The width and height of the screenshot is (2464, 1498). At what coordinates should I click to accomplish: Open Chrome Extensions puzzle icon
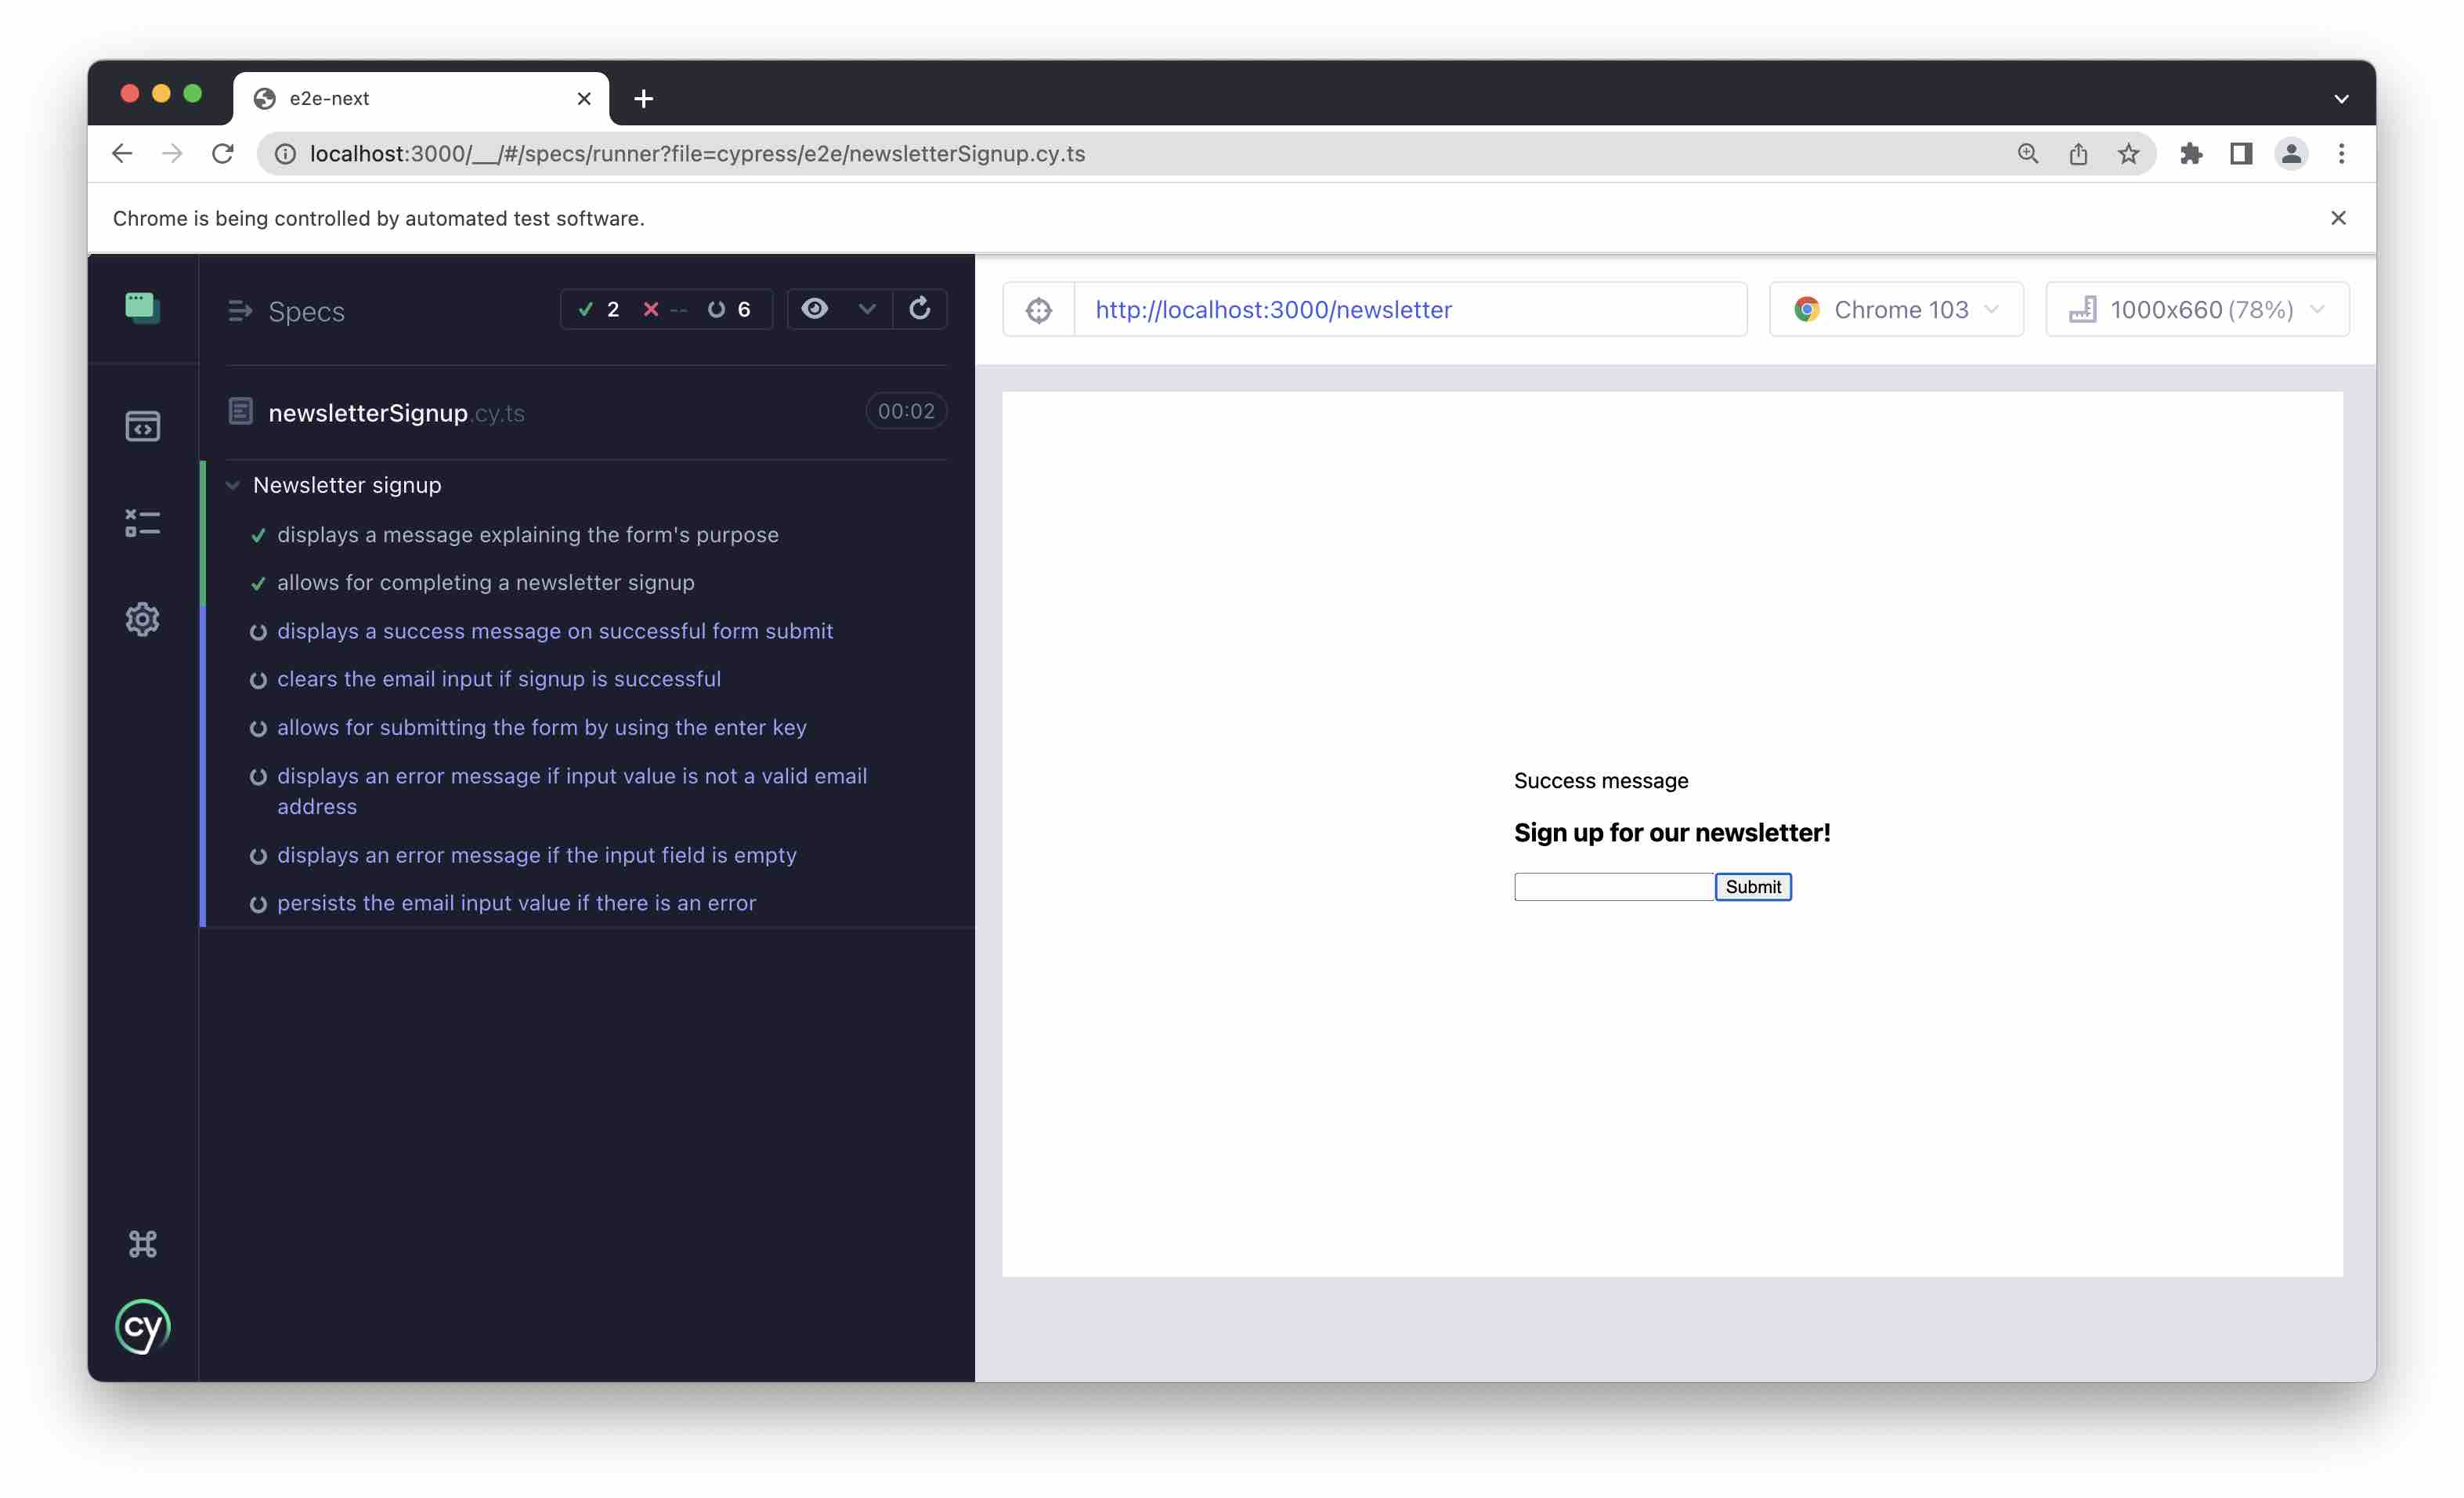click(x=2190, y=153)
